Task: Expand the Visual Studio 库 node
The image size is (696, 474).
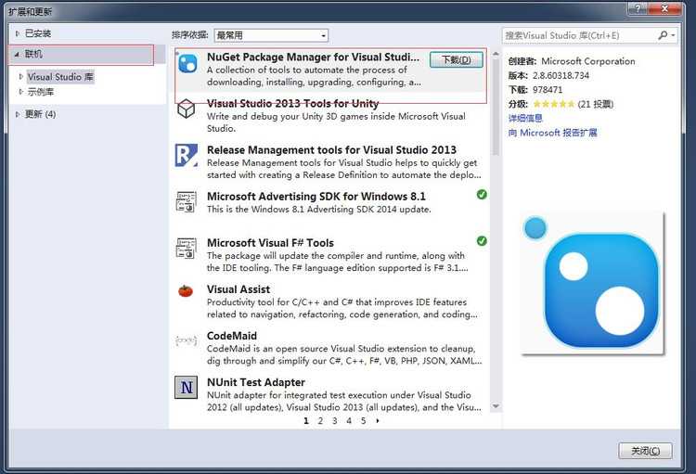Action: click(20, 77)
